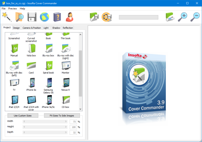Click the Depth percent value field
Screen dimensions: 202x142
pos(73,133)
